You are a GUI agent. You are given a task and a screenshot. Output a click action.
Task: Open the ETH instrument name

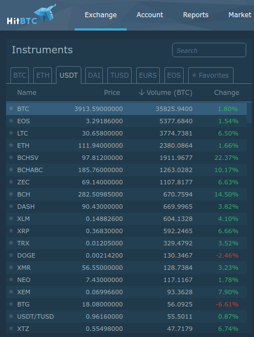pos(23,145)
